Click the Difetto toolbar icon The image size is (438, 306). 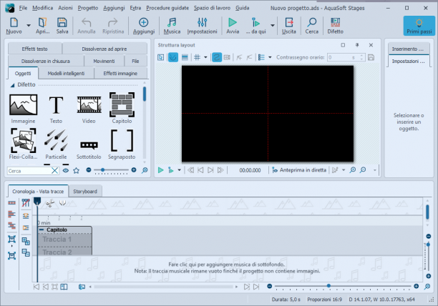click(x=335, y=26)
